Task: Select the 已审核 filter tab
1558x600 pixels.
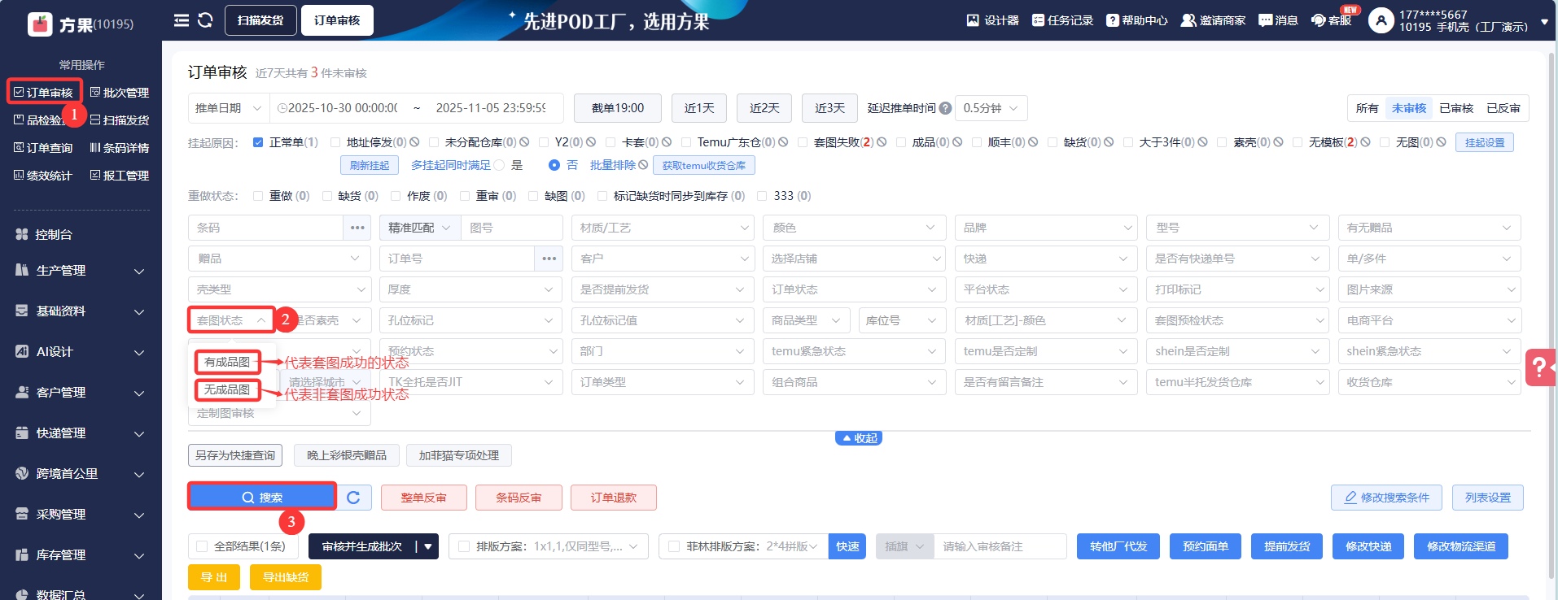Action: coord(1456,108)
